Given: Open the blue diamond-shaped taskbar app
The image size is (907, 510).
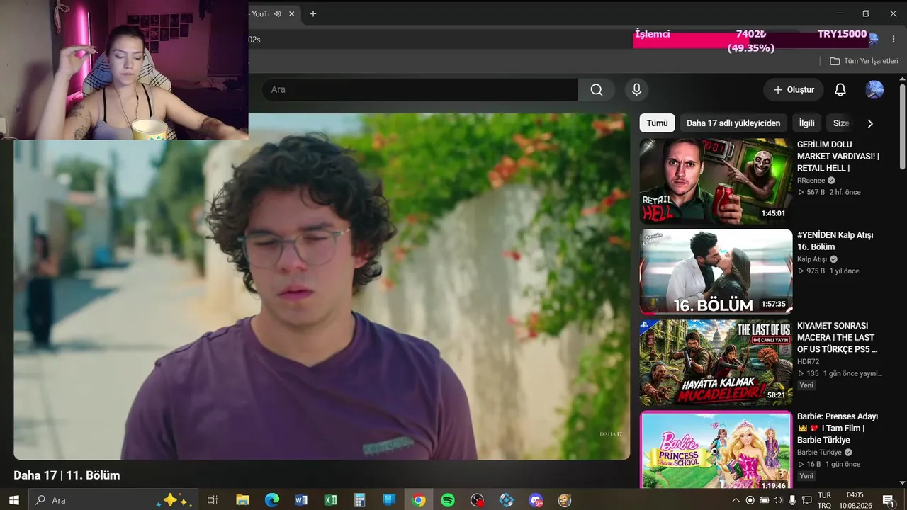Looking at the screenshot, I should [507, 500].
